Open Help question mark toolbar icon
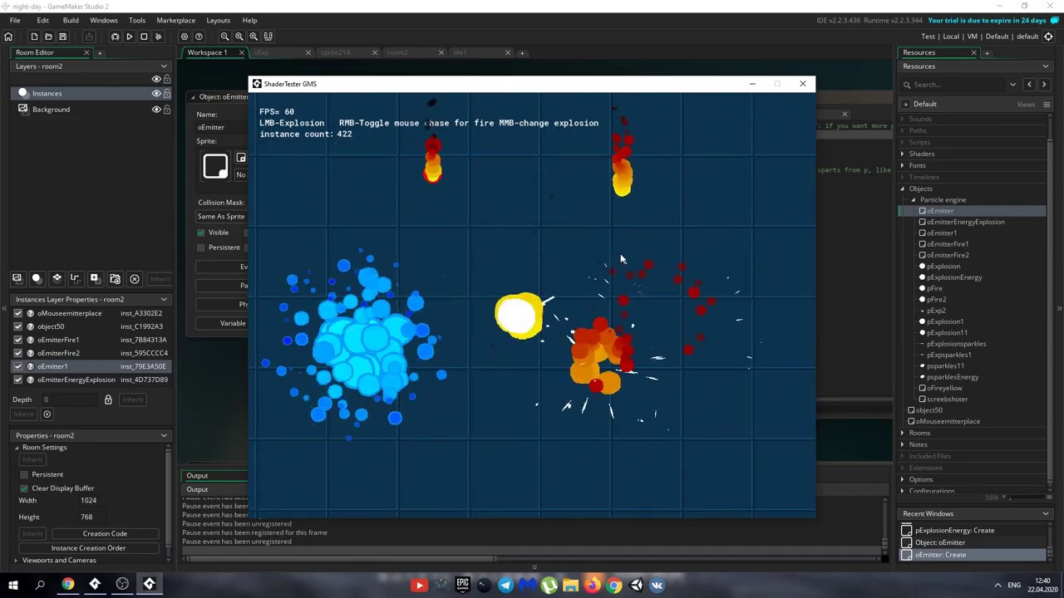1064x598 pixels. [199, 37]
